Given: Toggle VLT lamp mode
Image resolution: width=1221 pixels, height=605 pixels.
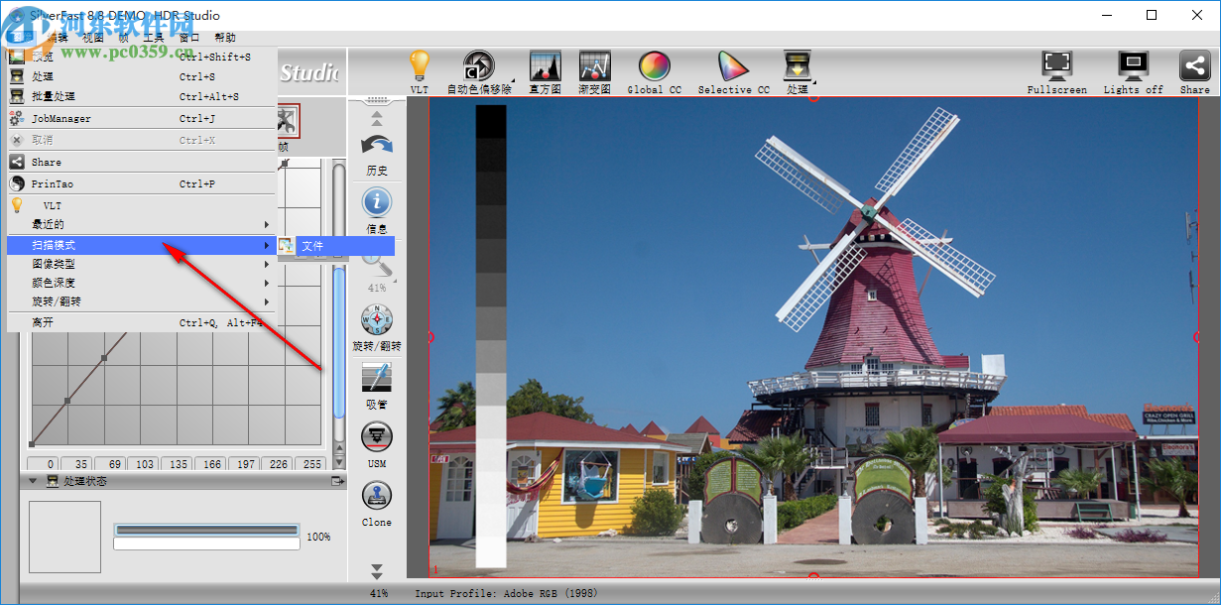Looking at the screenshot, I should click(419, 64).
